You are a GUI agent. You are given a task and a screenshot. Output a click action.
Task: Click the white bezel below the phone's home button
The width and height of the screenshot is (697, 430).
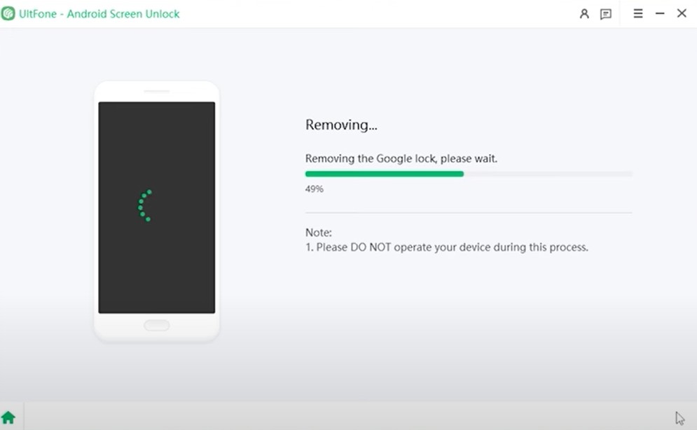pyautogui.click(x=156, y=337)
